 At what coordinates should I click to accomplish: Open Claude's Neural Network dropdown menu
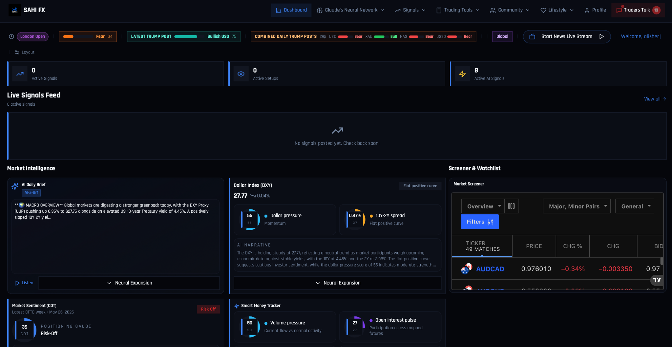click(x=350, y=10)
